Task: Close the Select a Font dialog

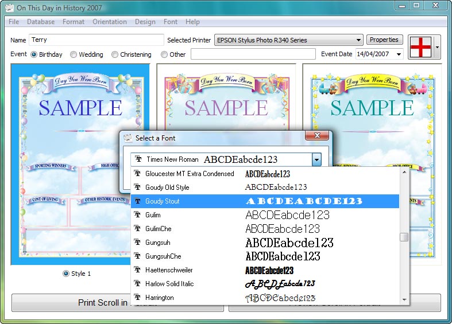Action: click(317, 135)
